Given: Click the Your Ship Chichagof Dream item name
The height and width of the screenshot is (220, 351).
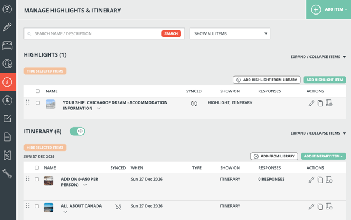Looking at the screenshot, I should (115, 105).
